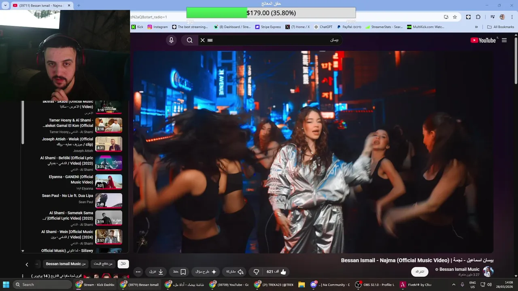Share the video using the arrow icon
518x291 pixels.
pos(240,272)
